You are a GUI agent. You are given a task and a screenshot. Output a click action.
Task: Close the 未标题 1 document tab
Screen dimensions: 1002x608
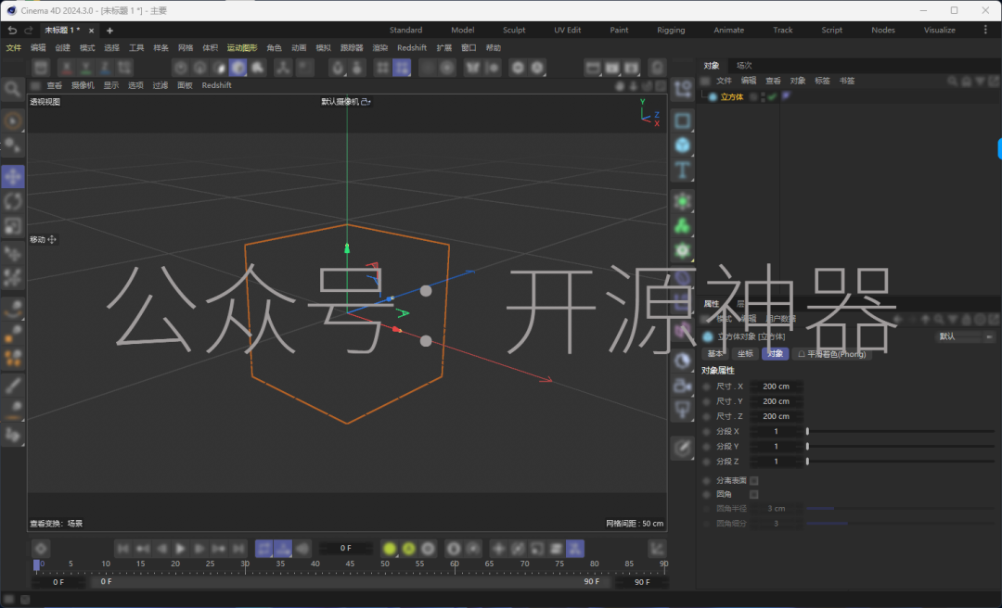(x=91, y=31)
